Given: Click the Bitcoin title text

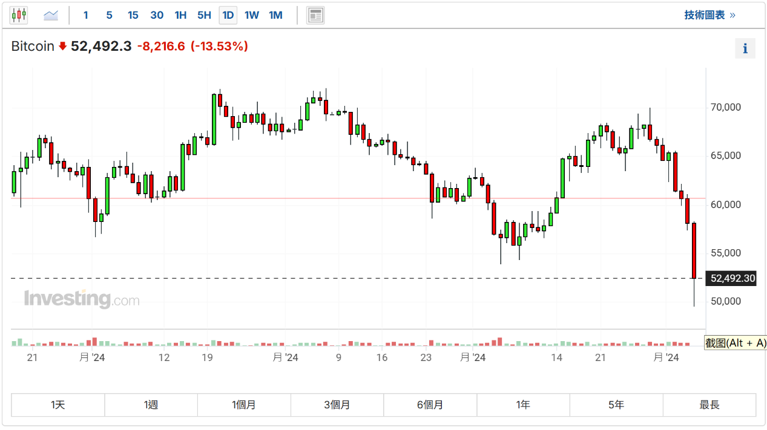Looking at the screenshot, I should click(33, 47).
